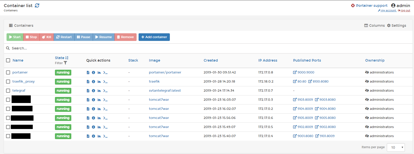
Task: Open inspect info icon for traefik_proxy
Action: pos(93,82)
